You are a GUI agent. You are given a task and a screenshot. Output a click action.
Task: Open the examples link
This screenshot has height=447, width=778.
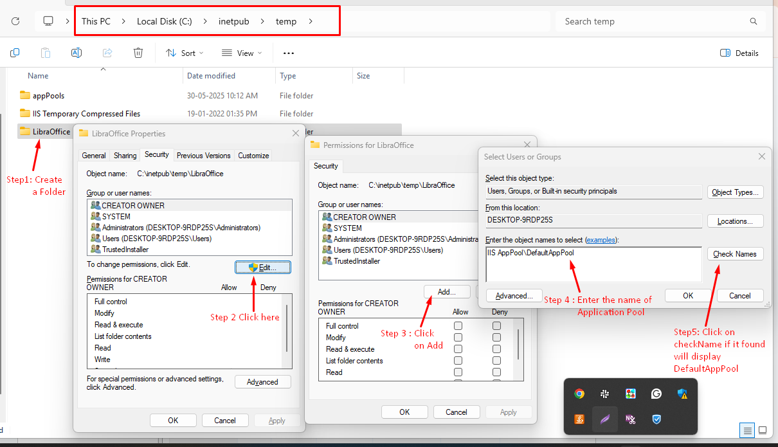601,240
